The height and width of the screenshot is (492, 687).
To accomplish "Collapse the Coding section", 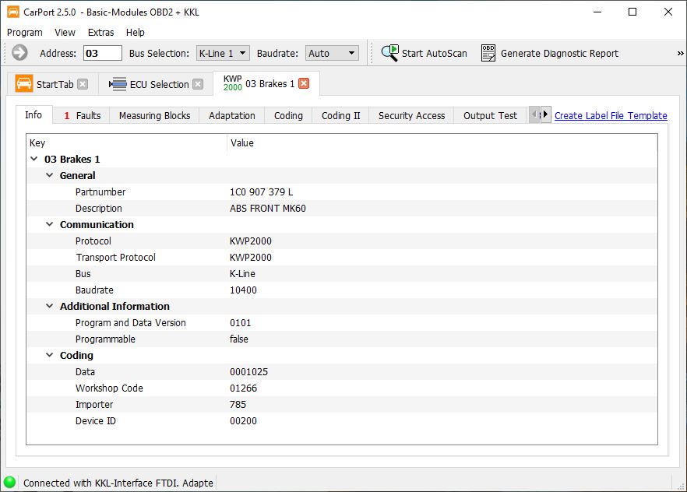I will click(50, 355).
